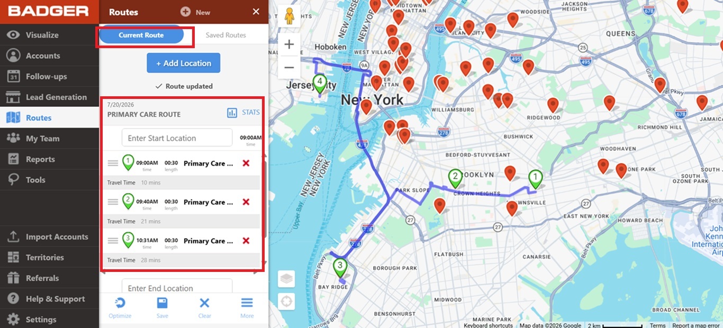Open Keyboard shortcuts link on map
723x328 pixels.
[x=488, y=325]
